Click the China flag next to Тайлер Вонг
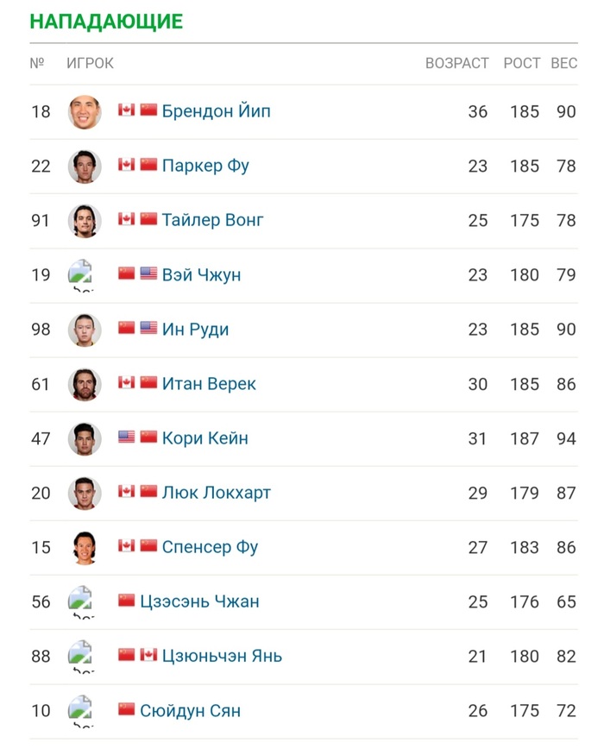Image resolution: width=604 pixels, height=749 pixels. [x=148, y=219]
